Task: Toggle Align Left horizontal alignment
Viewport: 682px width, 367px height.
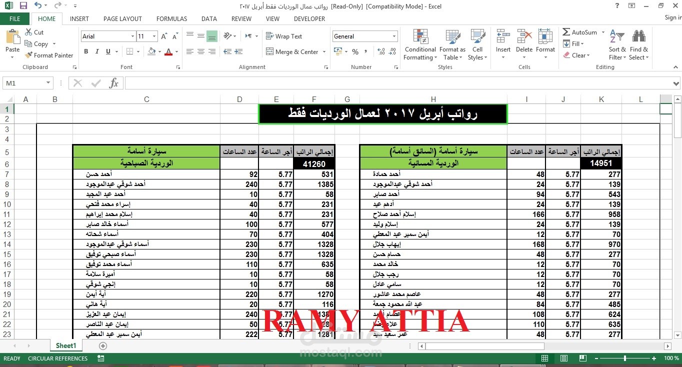Action: [x=189, y=51]
